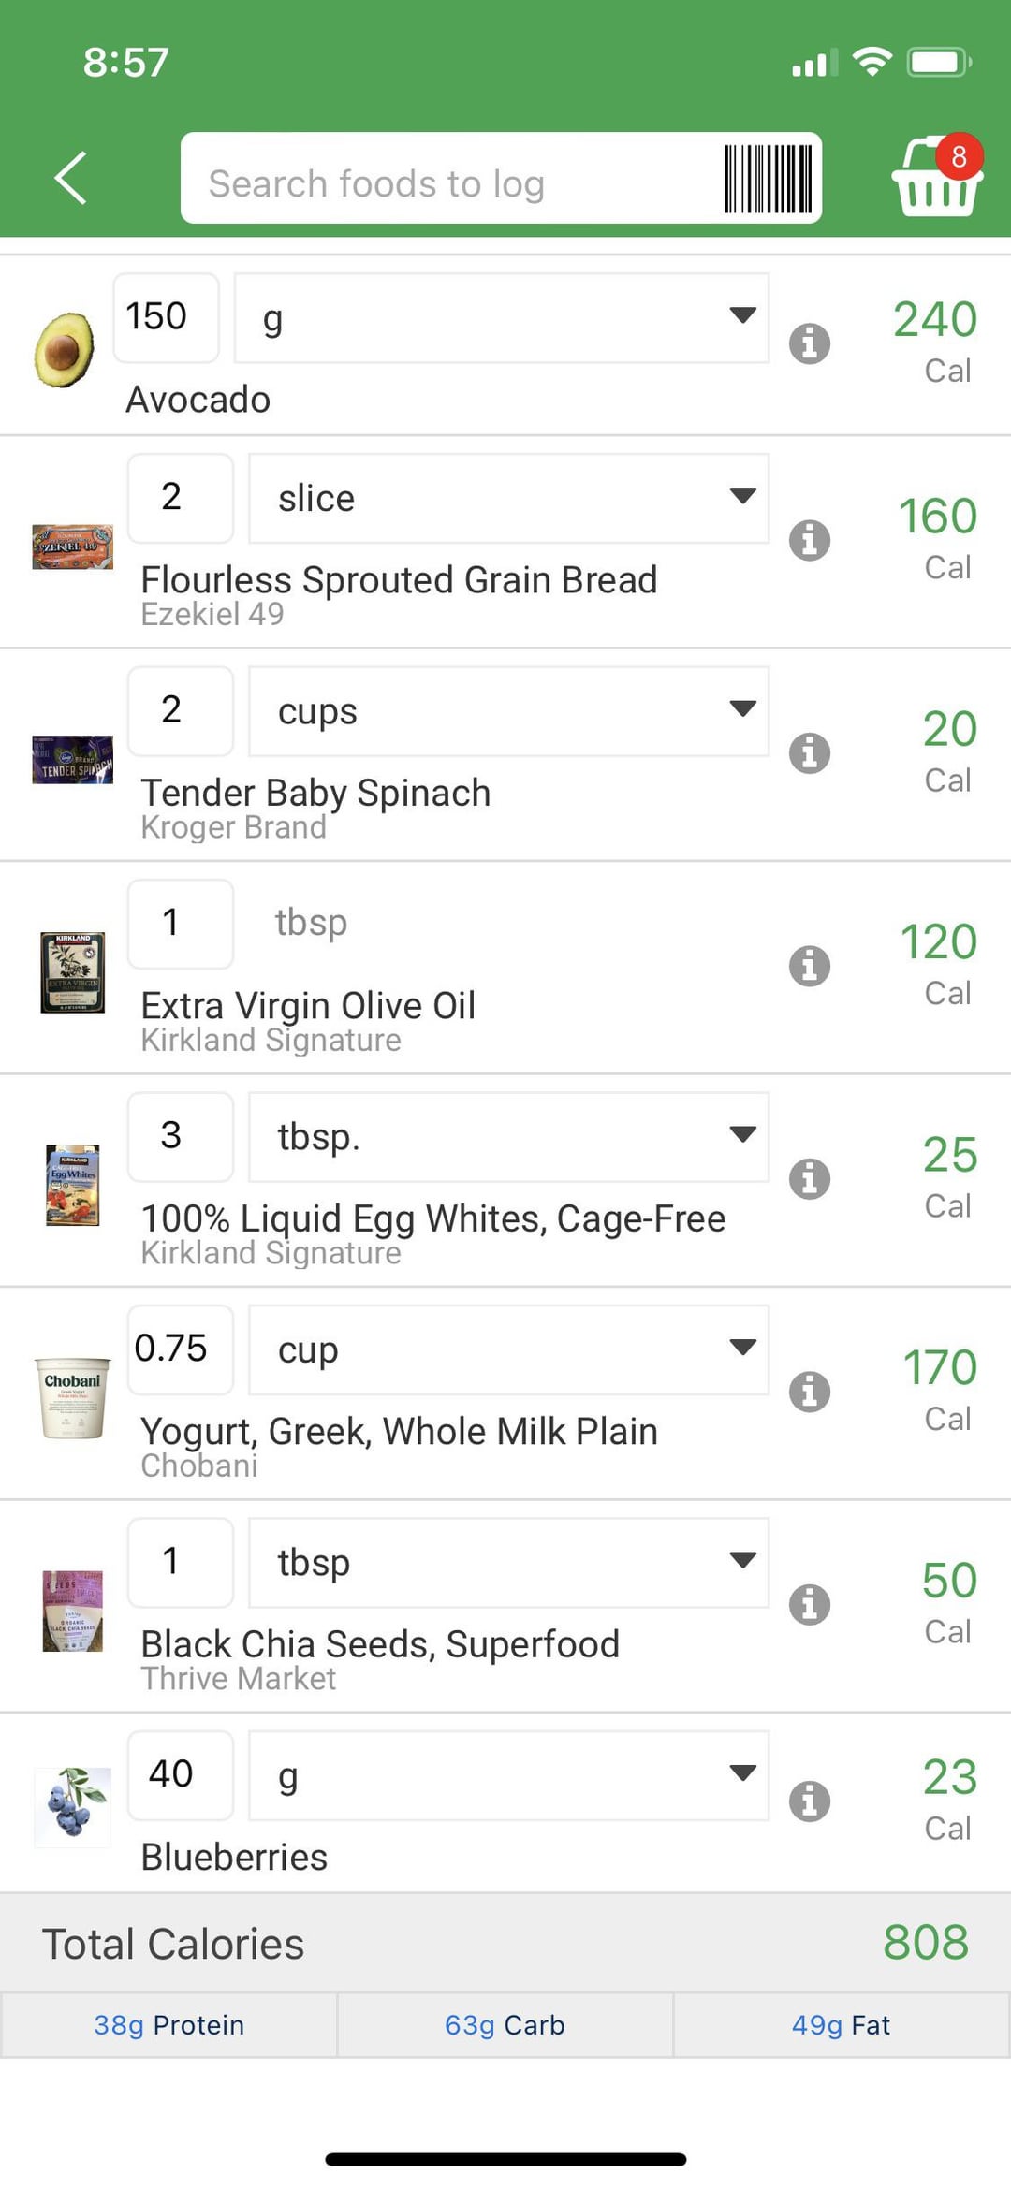Show info for Chobani Greek Yogurt
Viewport: 1011px width, 2188px height.
pos(810,1392)
